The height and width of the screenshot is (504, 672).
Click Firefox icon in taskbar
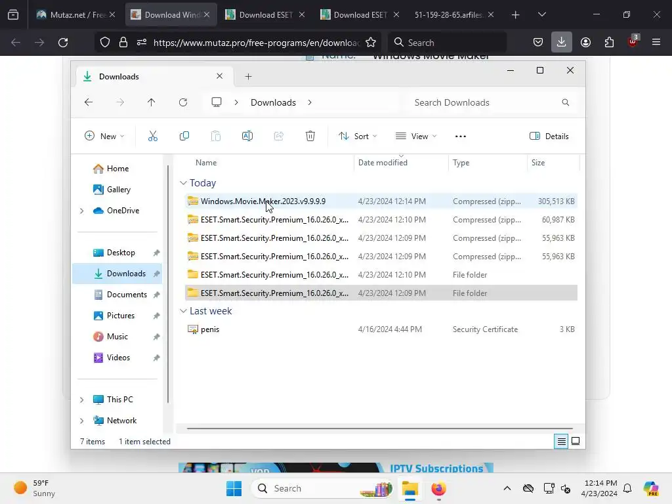click(x=438, y=488)
